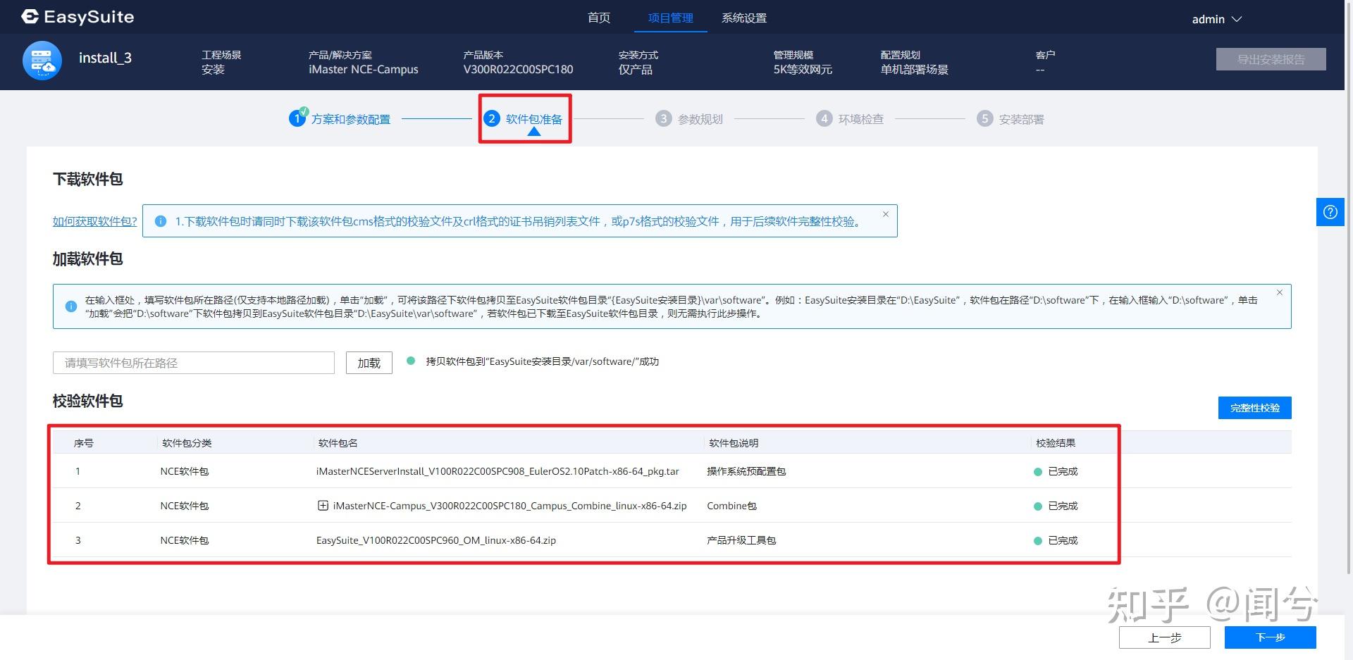Click the green completed checkmark on step 1
Screen dimensions: 1353x660
pyautogui.click(x=303, y=111)
